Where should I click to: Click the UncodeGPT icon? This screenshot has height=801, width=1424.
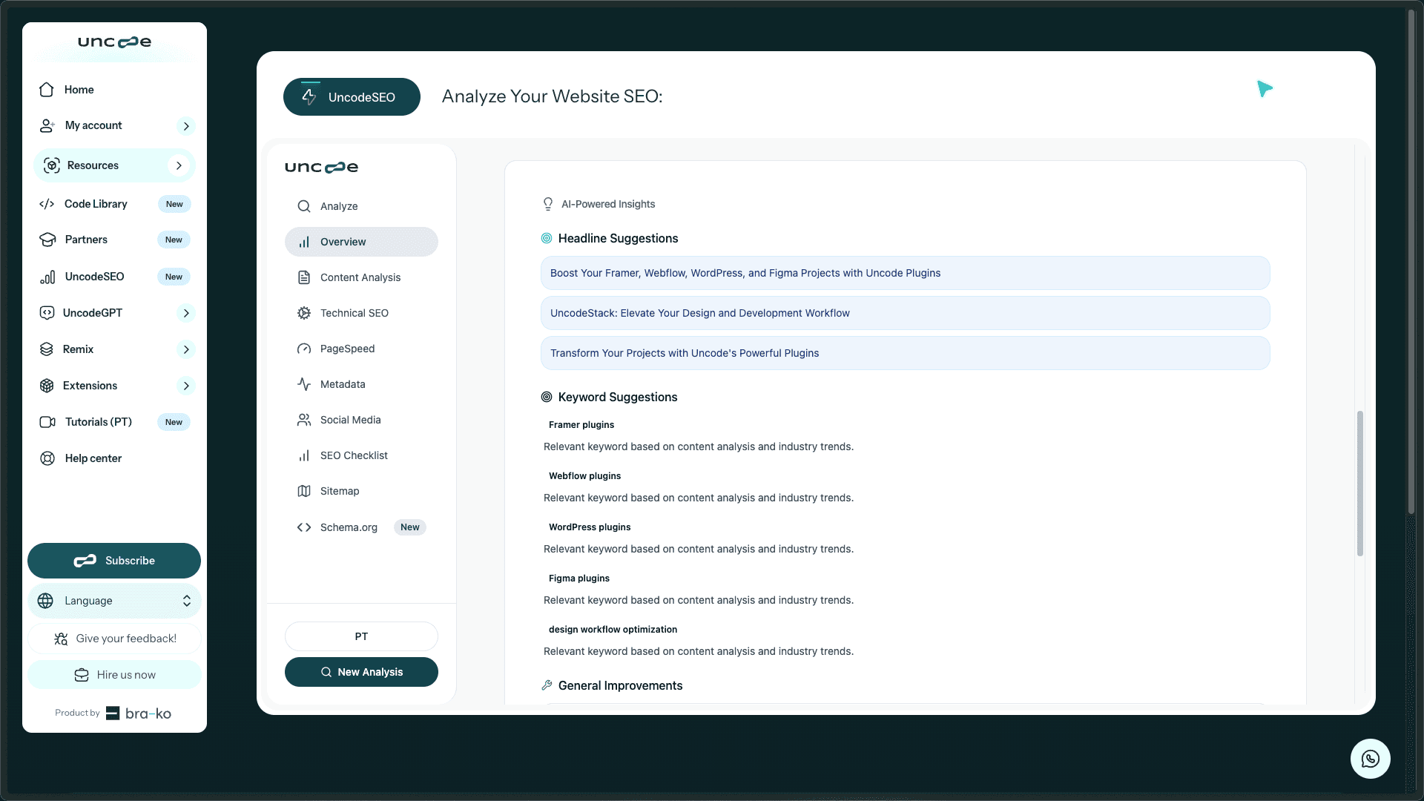[47, 313]
